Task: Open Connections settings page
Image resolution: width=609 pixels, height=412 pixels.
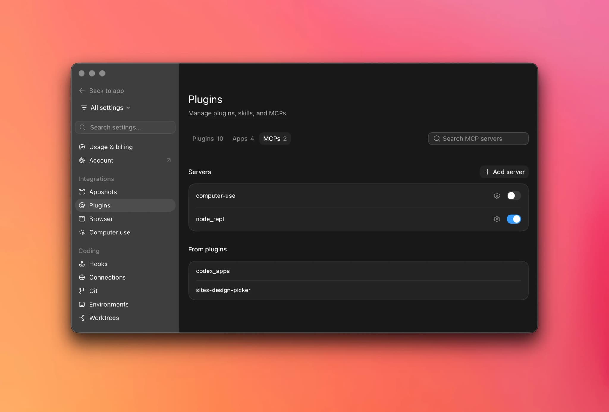Action: pos(125,277)
